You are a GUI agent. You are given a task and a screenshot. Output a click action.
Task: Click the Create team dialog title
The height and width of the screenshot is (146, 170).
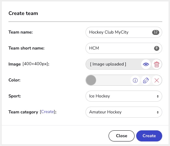[x=23, y=13]
